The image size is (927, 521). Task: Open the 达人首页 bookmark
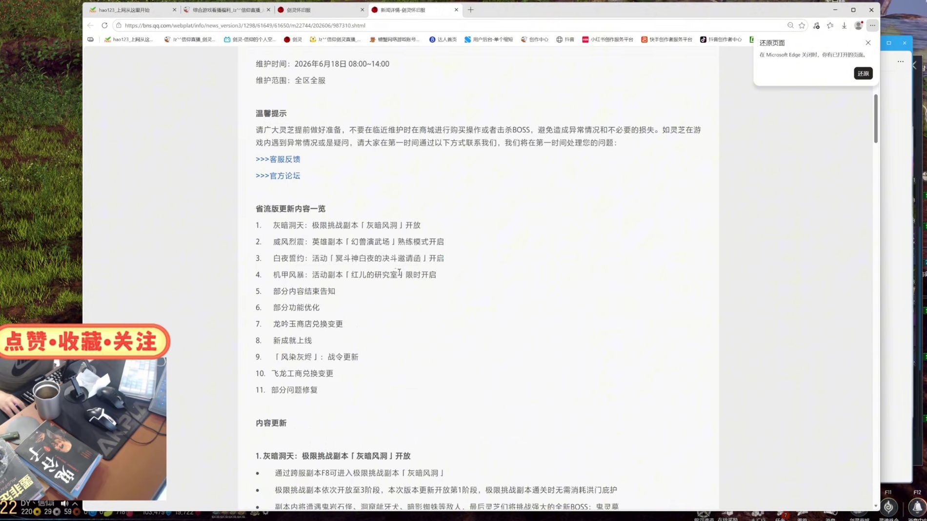point(443,39)
